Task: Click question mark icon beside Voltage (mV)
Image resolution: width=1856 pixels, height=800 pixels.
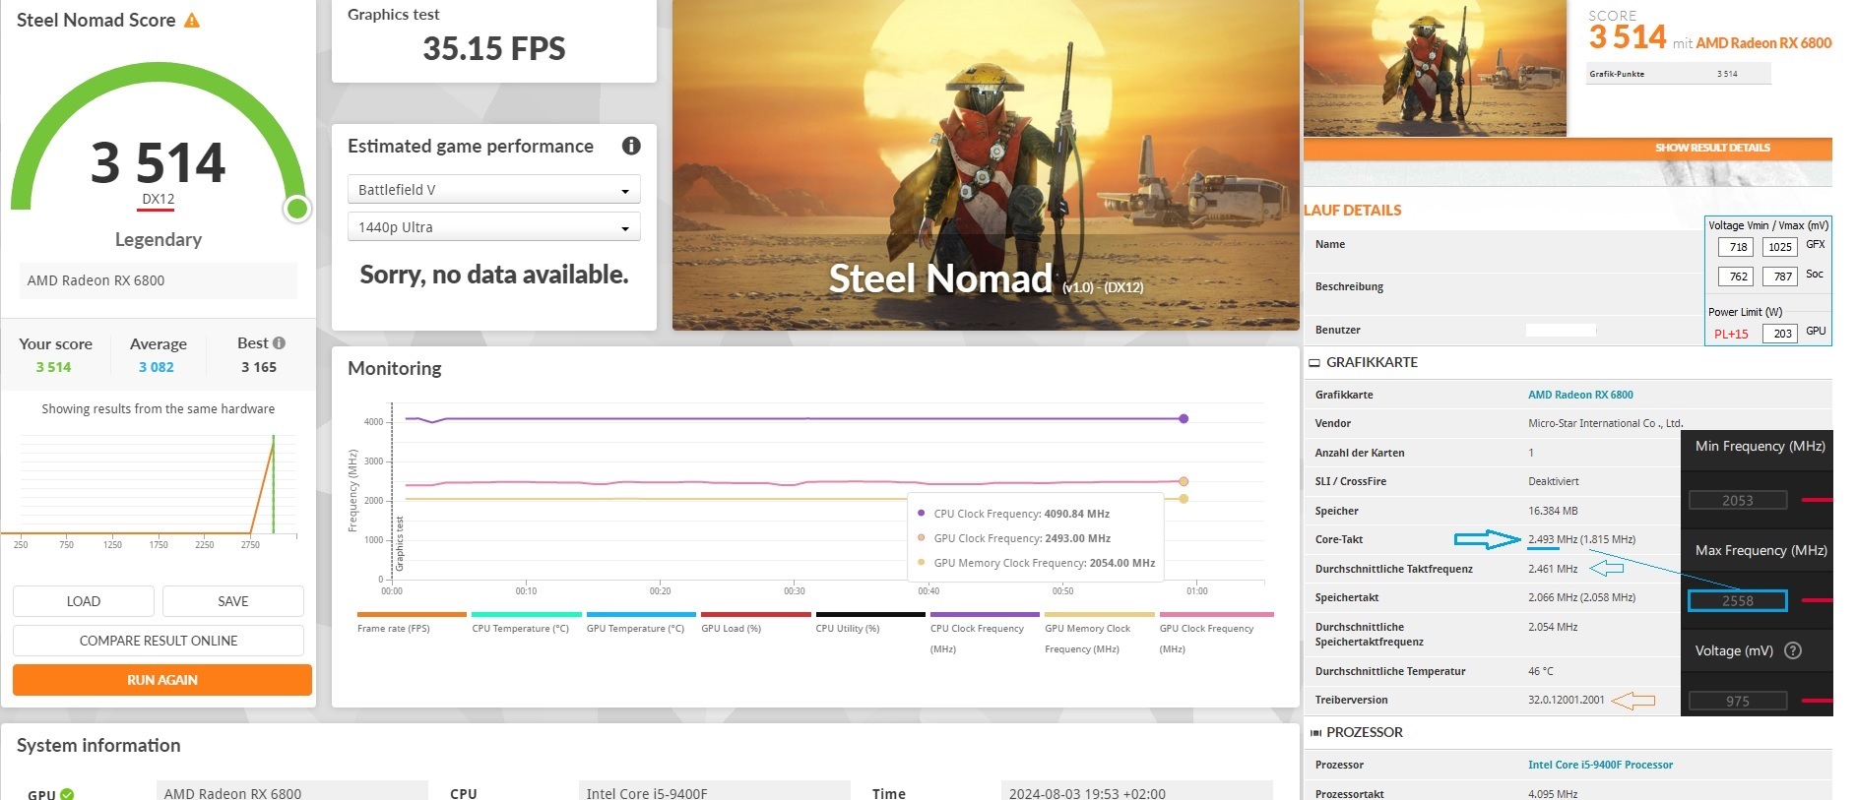Action: (x=1793, y=650)
